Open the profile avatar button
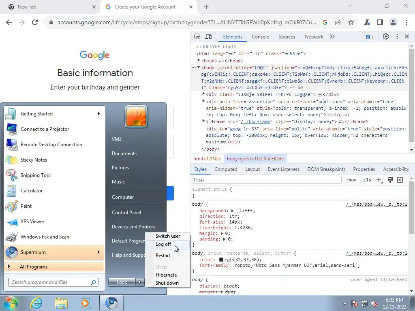 point(393,23)
